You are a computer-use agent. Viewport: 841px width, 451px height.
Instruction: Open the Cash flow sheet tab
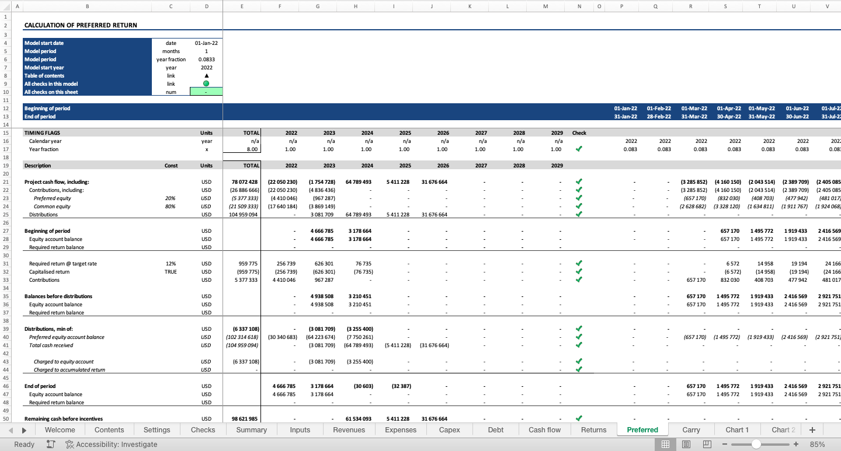tap(545, 430)
